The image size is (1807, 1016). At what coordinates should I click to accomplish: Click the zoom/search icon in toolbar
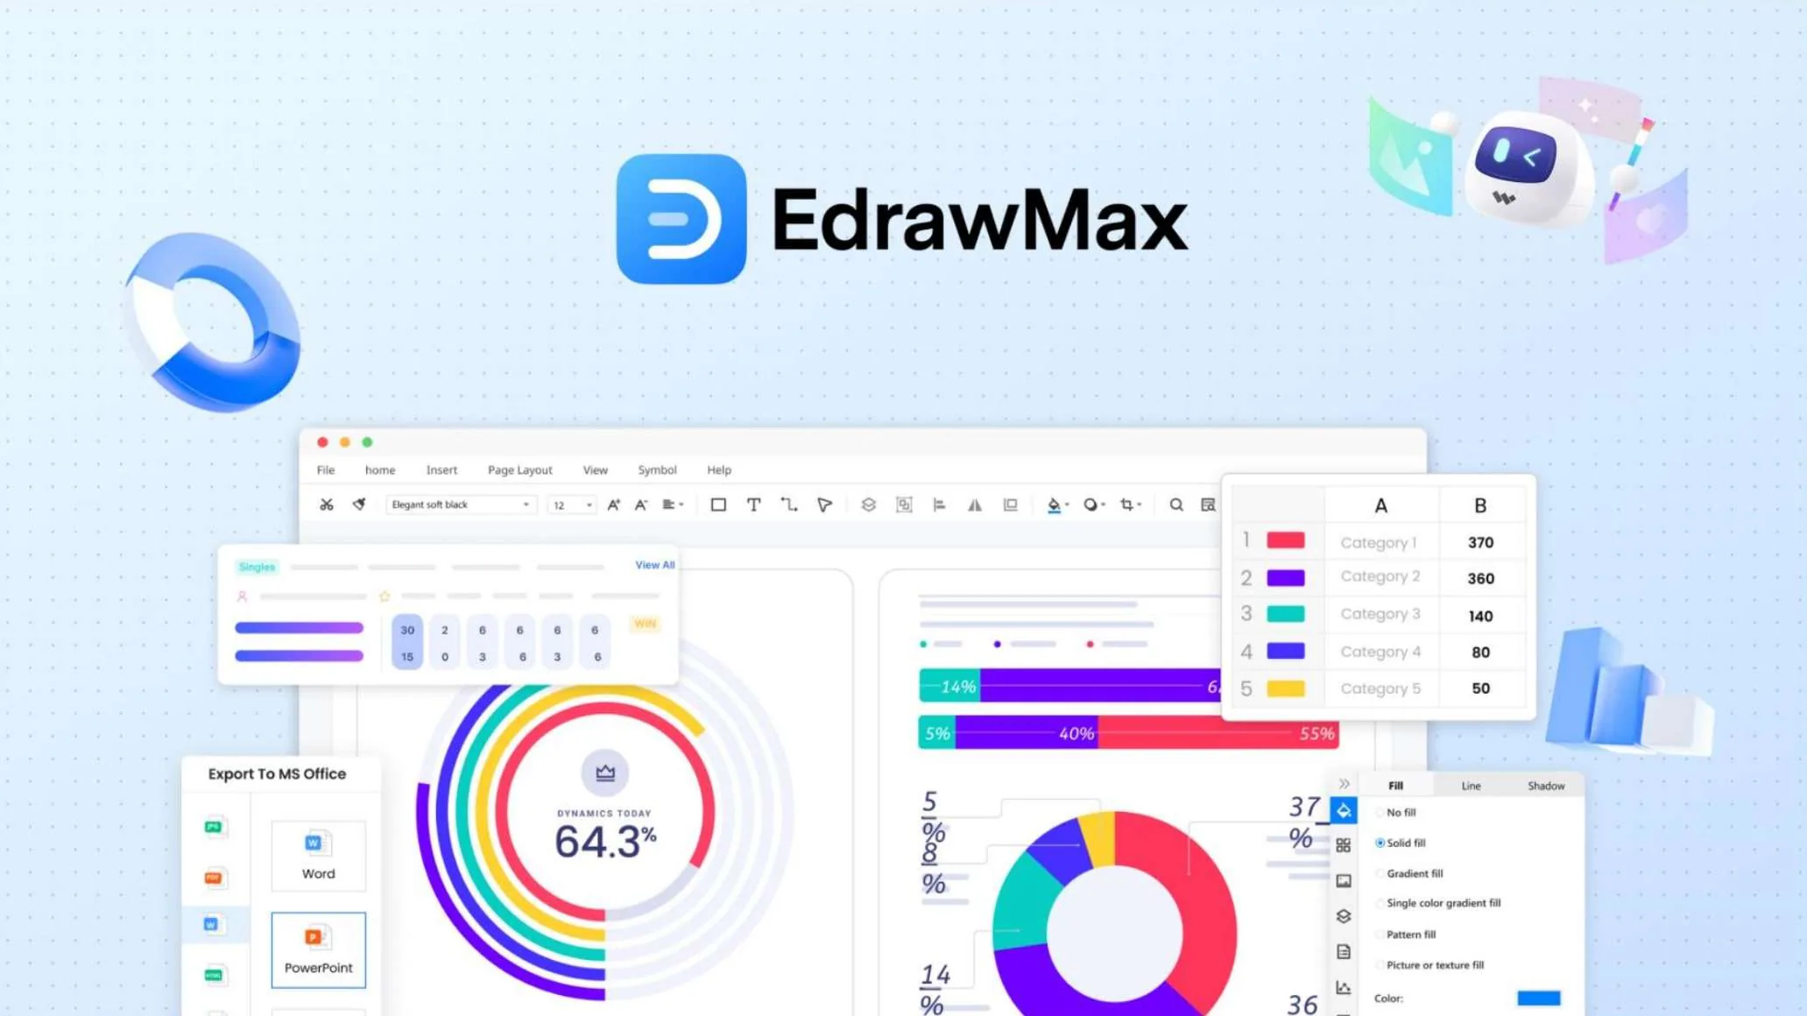1174,504
